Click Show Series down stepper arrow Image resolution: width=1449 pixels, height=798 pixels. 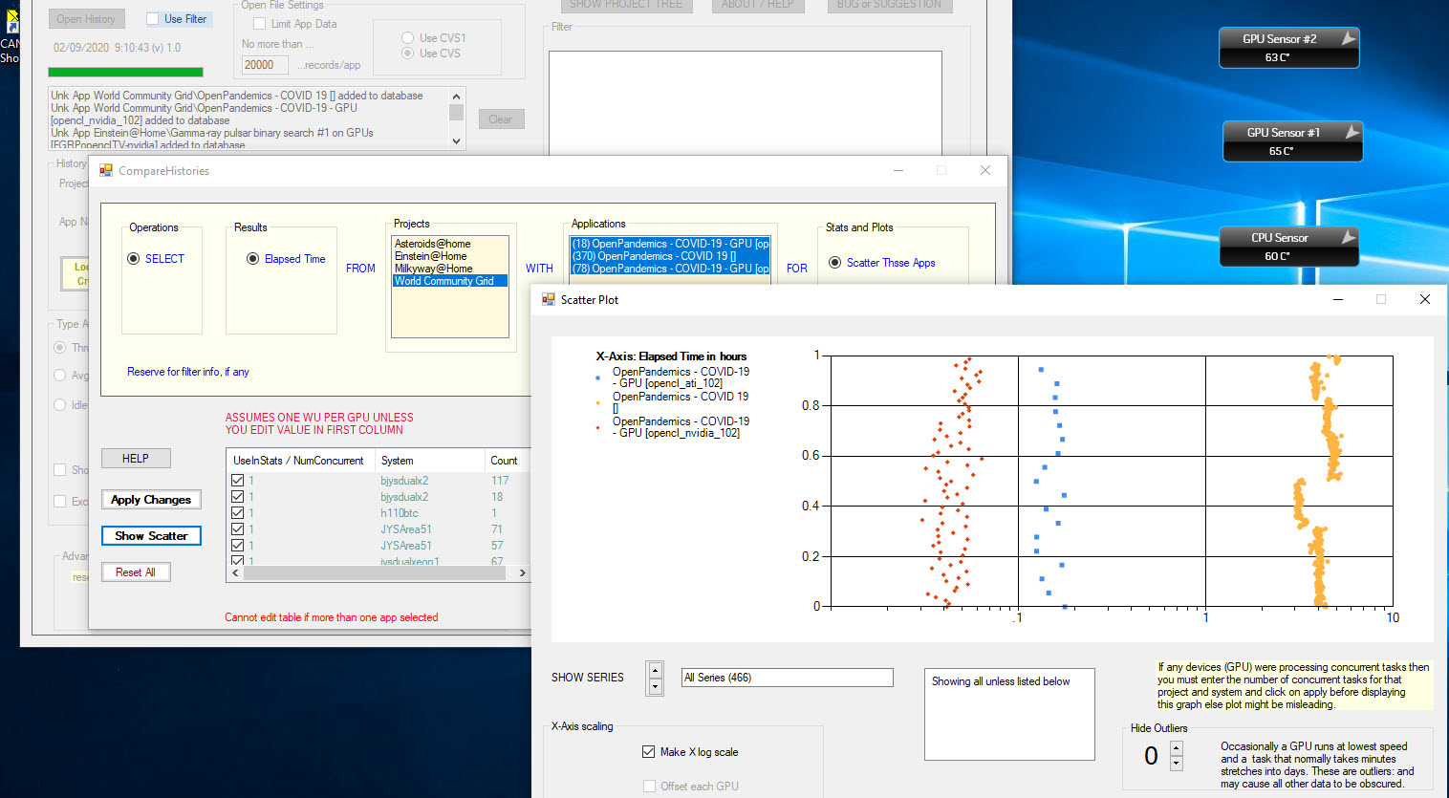[655, 686]
